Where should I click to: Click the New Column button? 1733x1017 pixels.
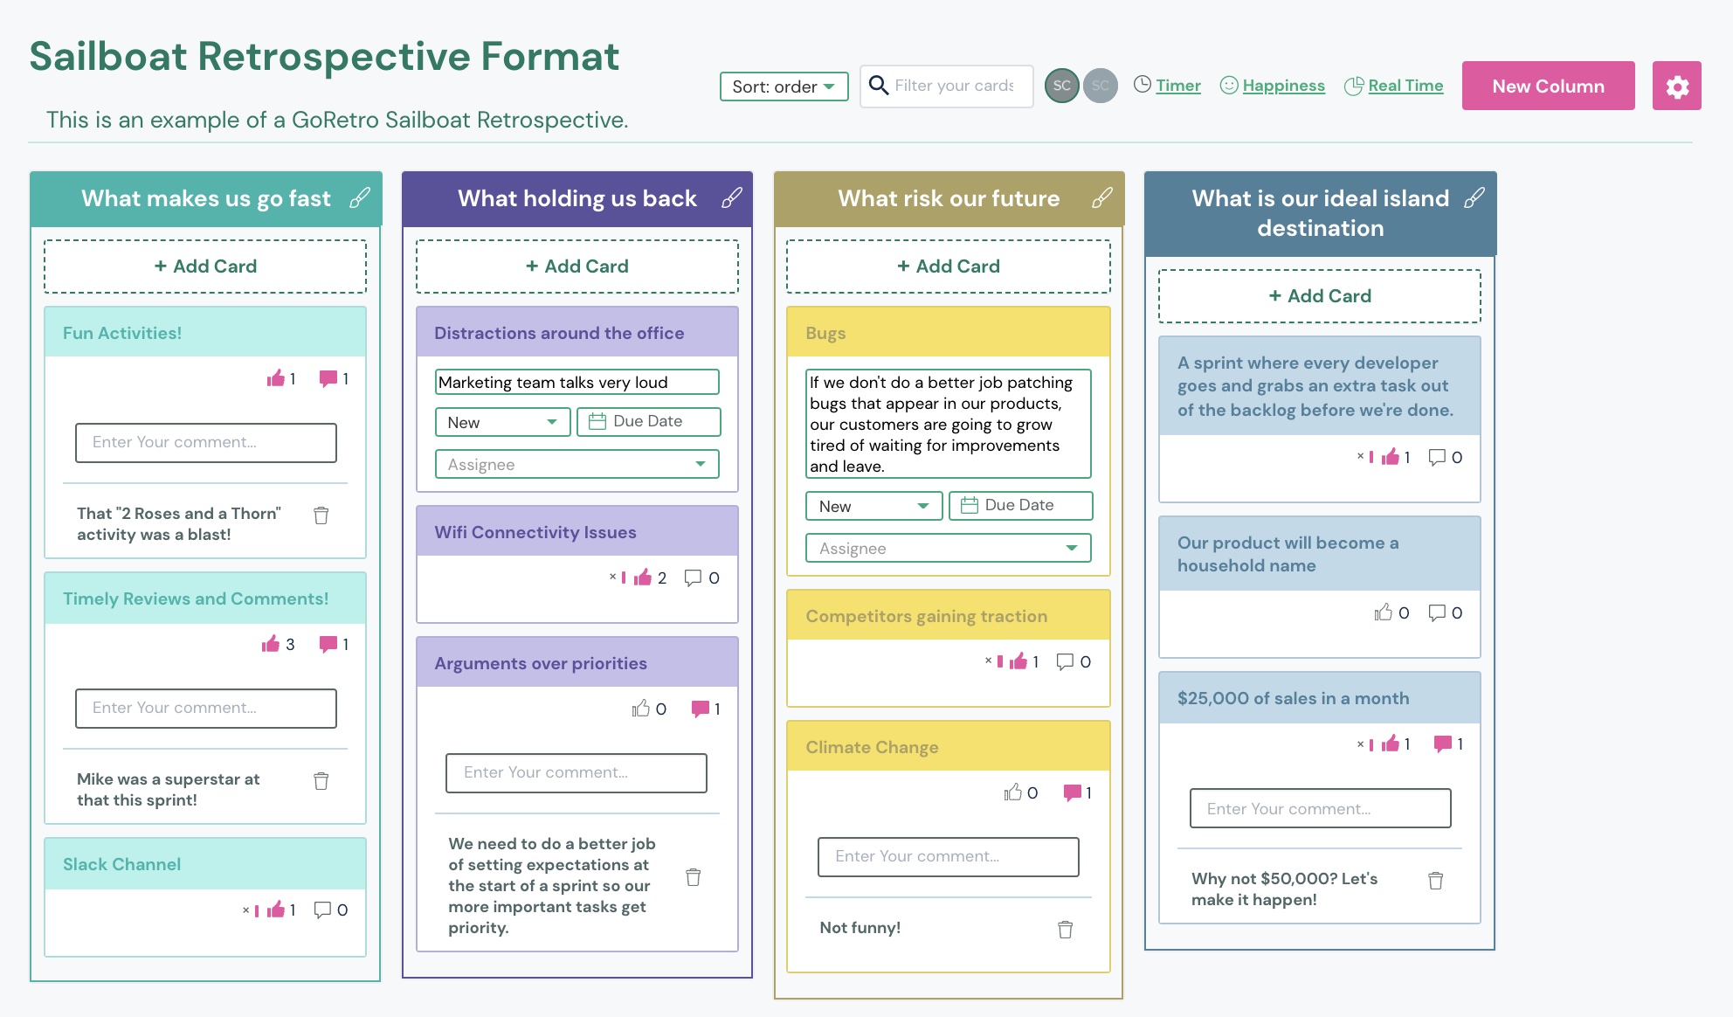click(x=1547, y=86)
